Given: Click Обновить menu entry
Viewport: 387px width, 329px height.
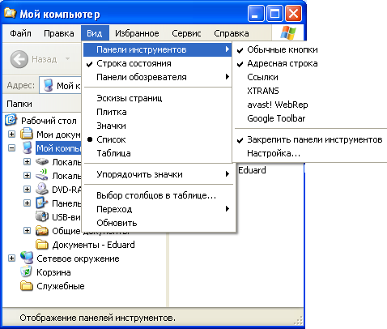Looking at the screenshot, I should coord(158,223).
